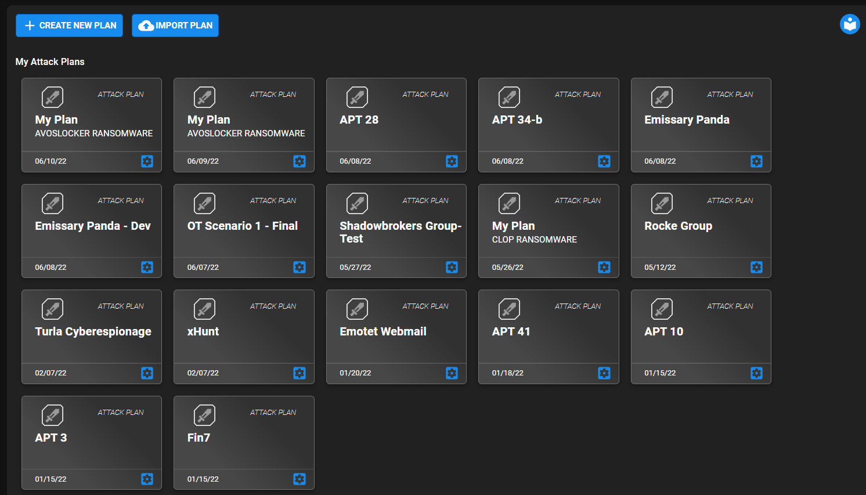
Task: Click the Import Plan button
Action: (175, 25)
